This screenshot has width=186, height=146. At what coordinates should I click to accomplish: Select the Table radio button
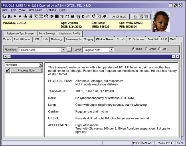point(133,49)
